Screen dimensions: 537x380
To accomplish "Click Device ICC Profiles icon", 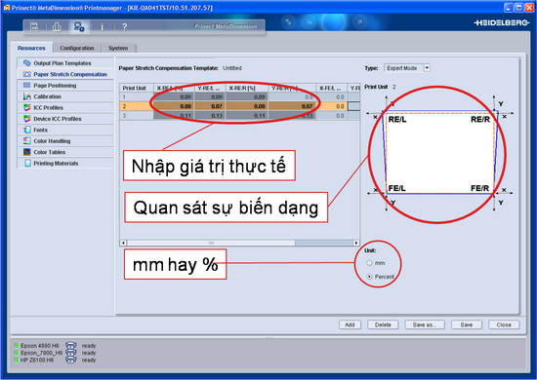I will (26, 119).
